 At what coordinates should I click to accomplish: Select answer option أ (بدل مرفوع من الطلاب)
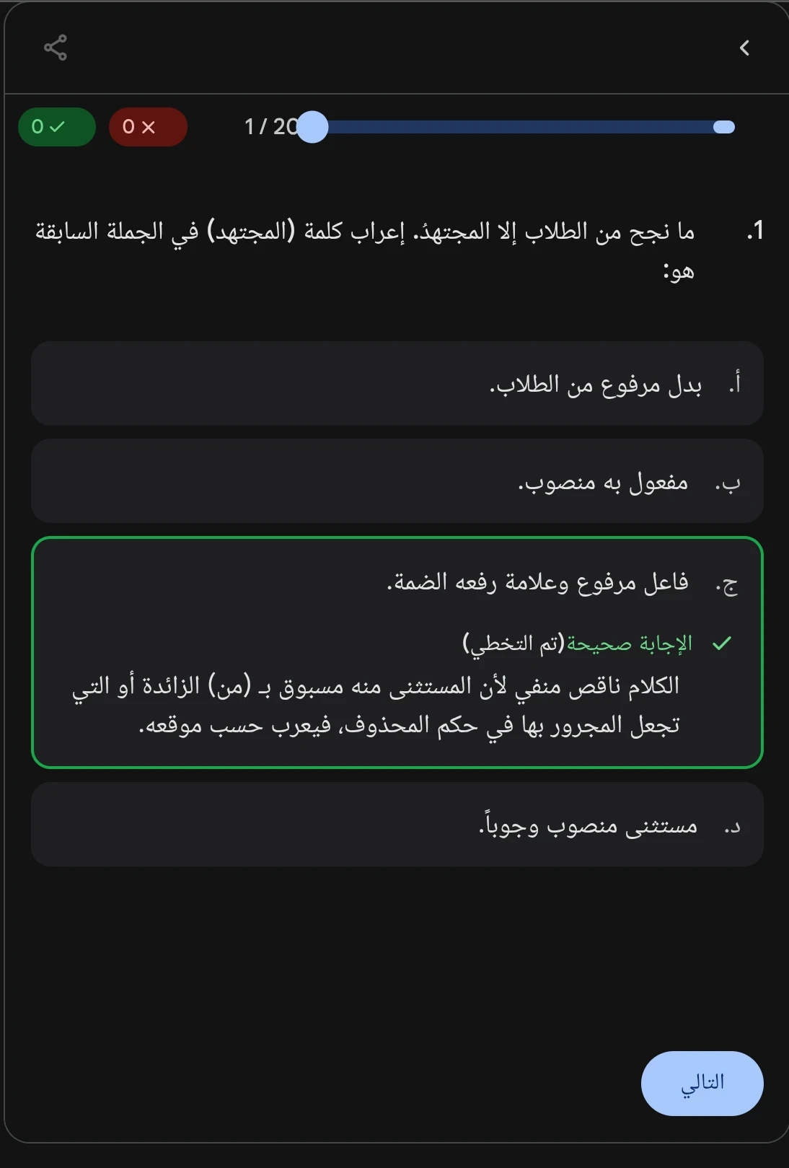pyautogui.click(x=397, y=384)
